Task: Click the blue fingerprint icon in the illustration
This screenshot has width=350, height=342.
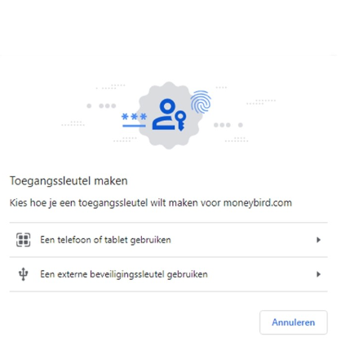Action: tap(201, 102)
